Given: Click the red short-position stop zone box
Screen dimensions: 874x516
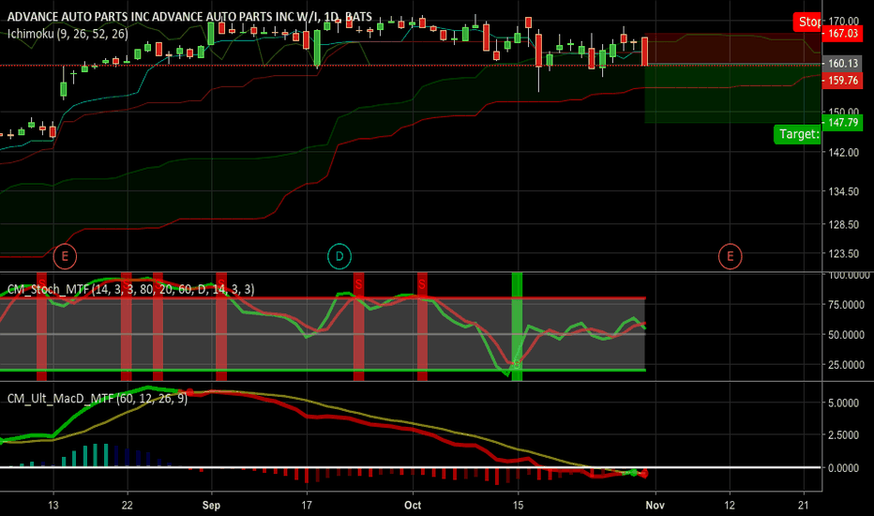Looking at the screenshot, I should [x=733, y=49].
